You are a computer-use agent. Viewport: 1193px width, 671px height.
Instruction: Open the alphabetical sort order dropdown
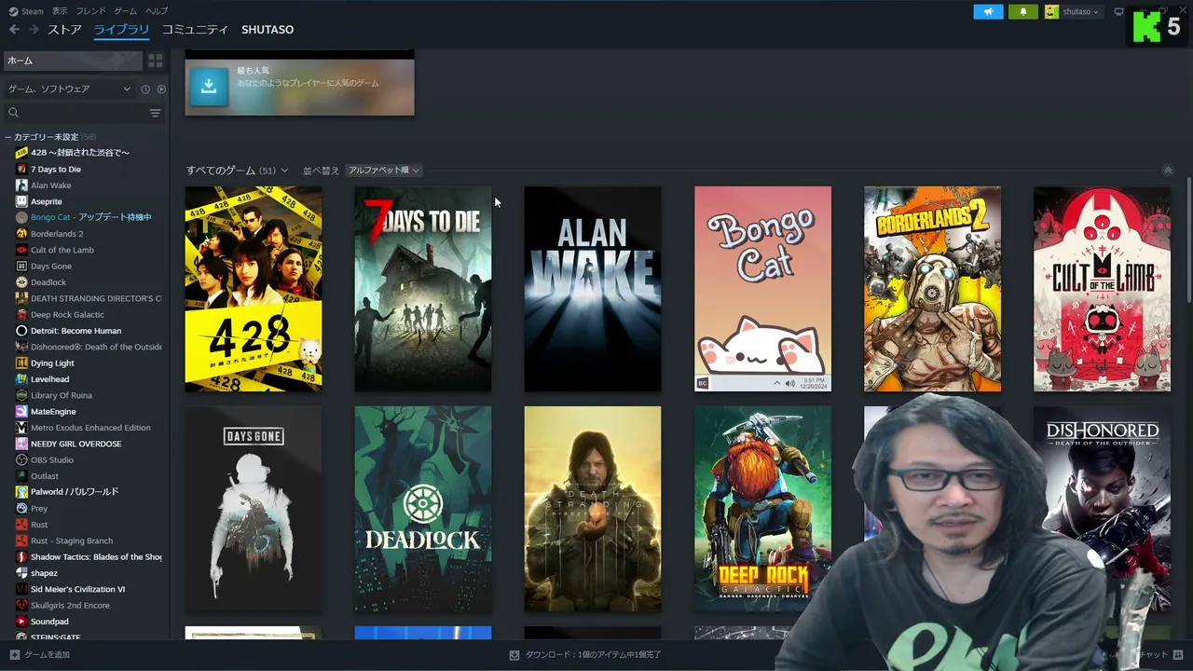pyautogui.click(x=384, y=171)
